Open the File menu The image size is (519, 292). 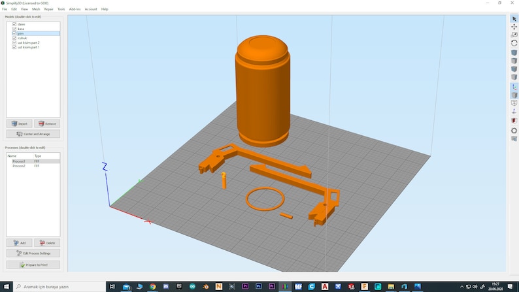[5, 9]
